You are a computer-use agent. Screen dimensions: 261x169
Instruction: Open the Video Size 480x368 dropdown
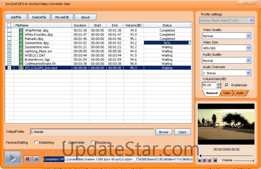248,48
